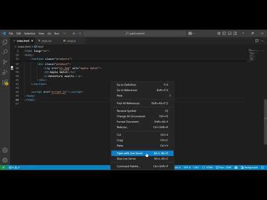This screenshot has width=267, height=200.
Task: Open the Edit menu
Action: point(18,33)
